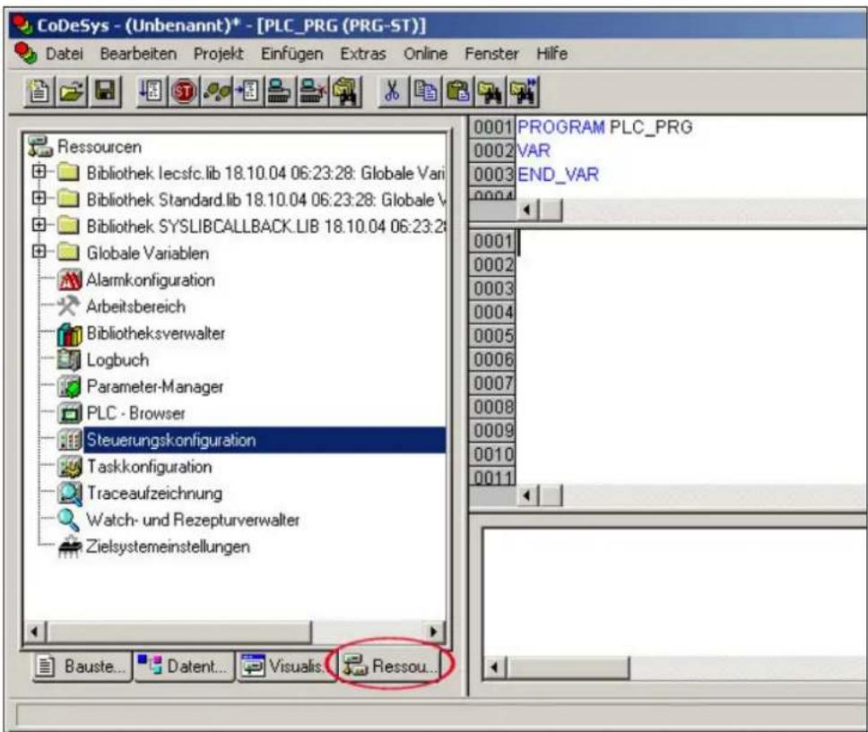Click line number 0005 in code editor
Viewport: 868px width, 732px height.
(492, 336)
